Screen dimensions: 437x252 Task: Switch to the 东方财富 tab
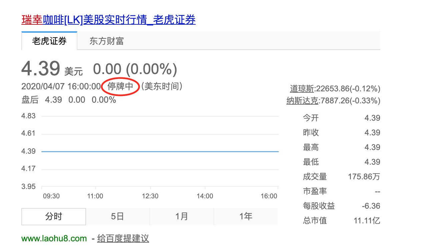pyautogui.click(x=106, y=41)
